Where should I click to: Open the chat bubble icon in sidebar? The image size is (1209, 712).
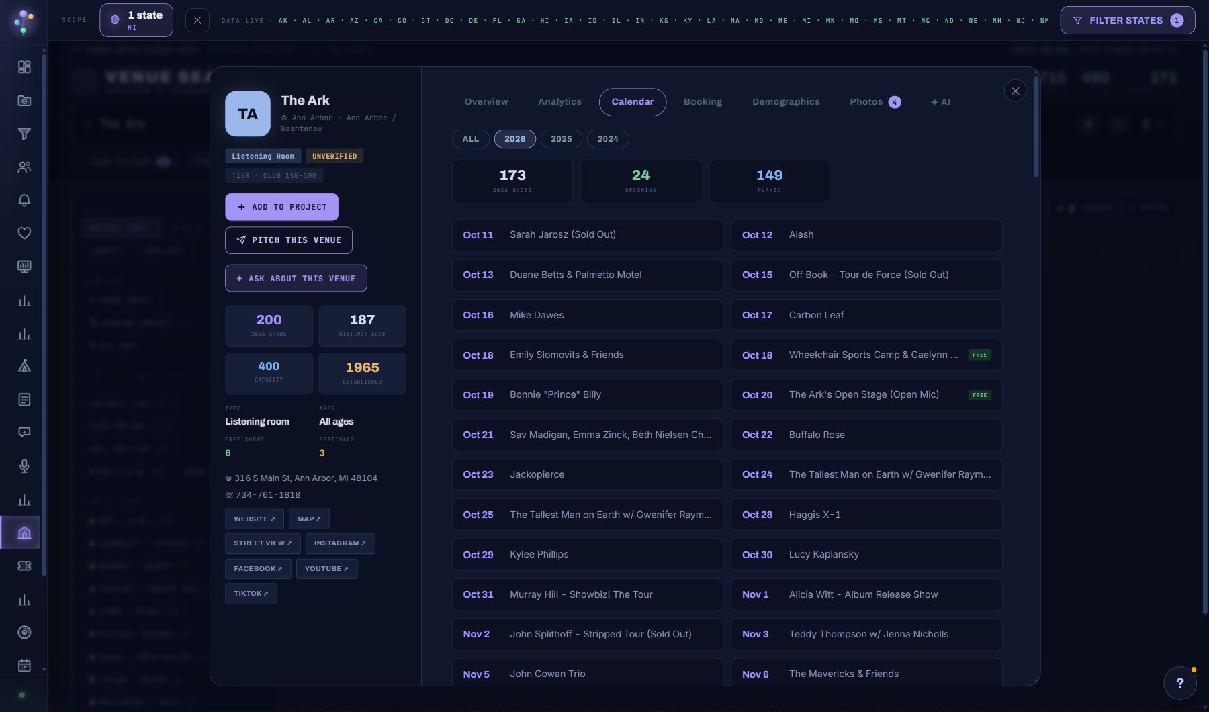click(x=24, y=433)
